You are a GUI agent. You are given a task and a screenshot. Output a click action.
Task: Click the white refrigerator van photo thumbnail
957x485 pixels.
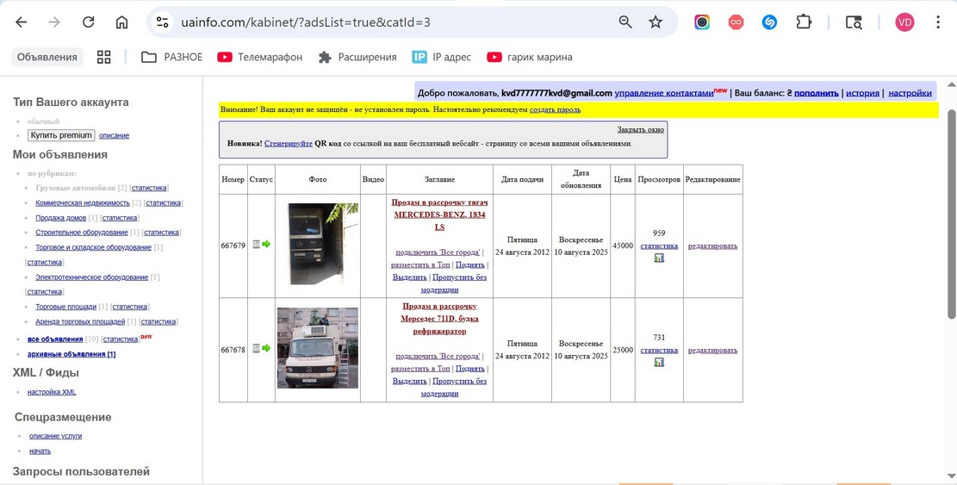click(317, 348)
